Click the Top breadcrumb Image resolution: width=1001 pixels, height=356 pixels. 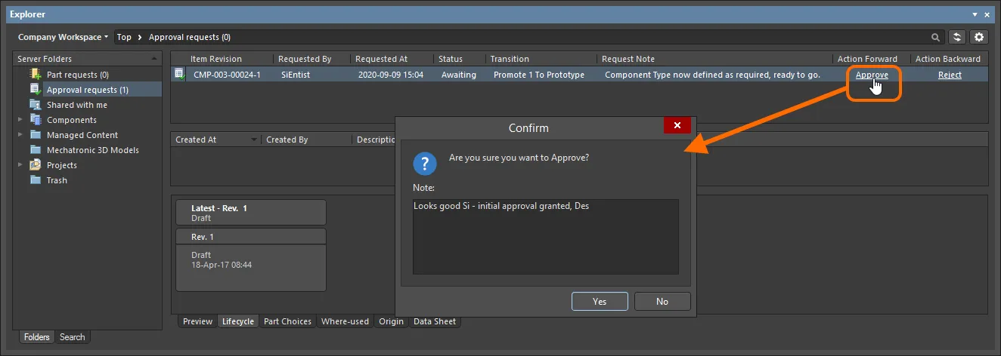pyautogui.click(x=124, y=37)
